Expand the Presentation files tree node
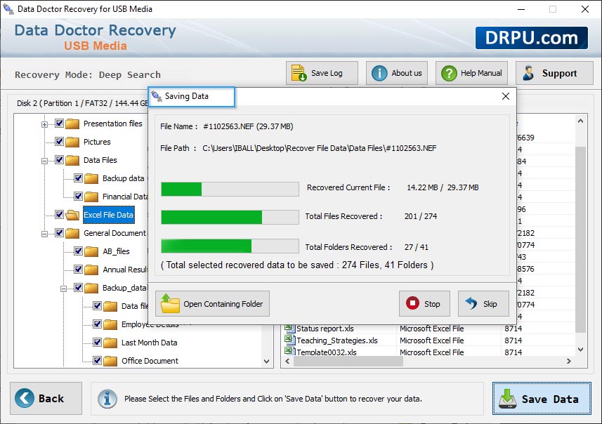The image size is (602, 424). tap(44, 124)
